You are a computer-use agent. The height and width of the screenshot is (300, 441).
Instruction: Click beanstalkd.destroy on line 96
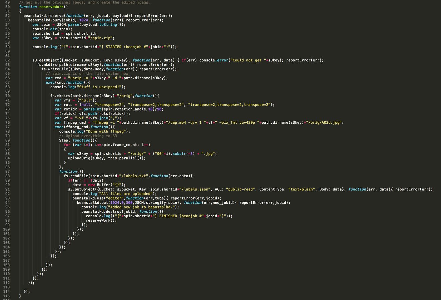point(103,211)
